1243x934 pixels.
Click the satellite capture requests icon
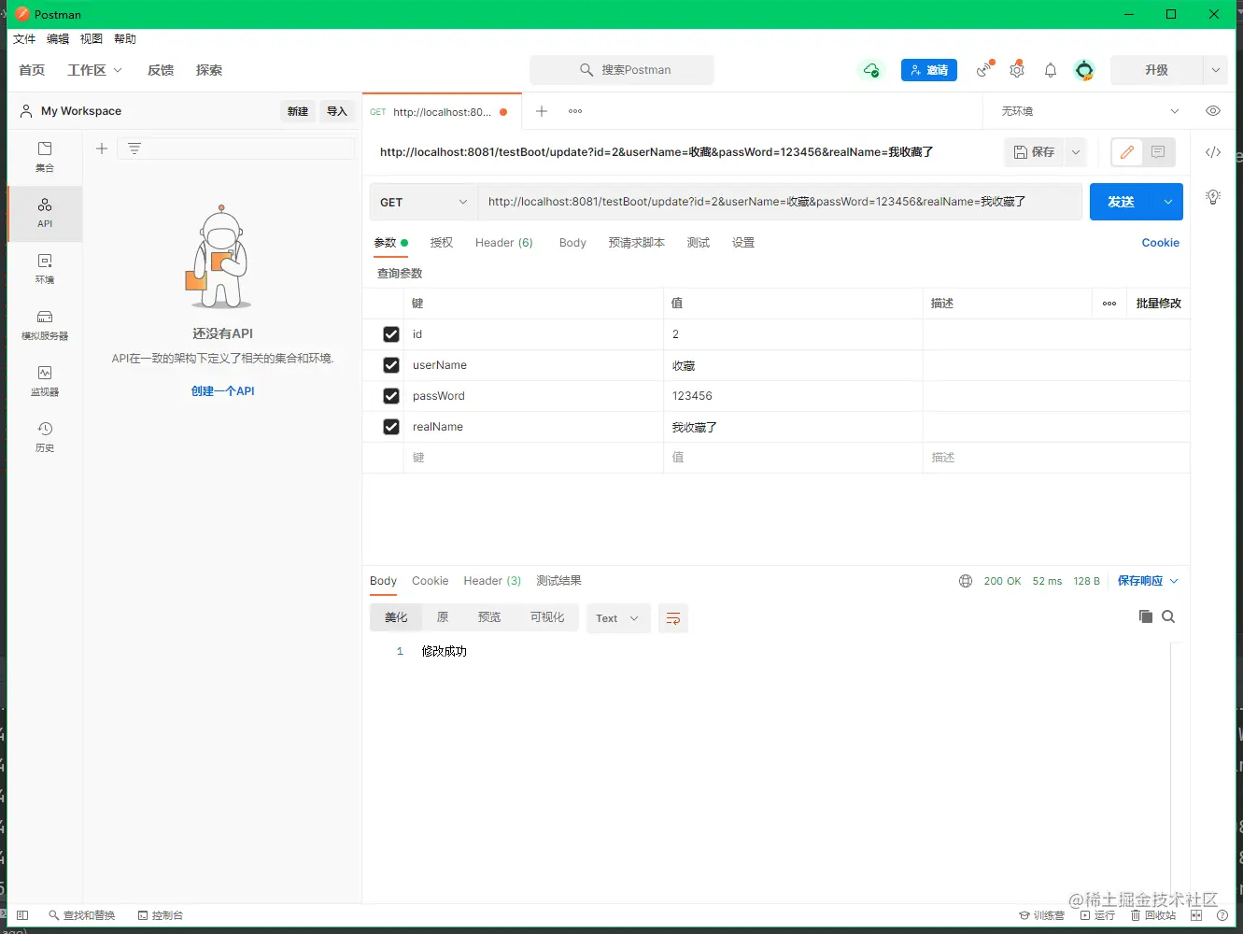point(984,70)
